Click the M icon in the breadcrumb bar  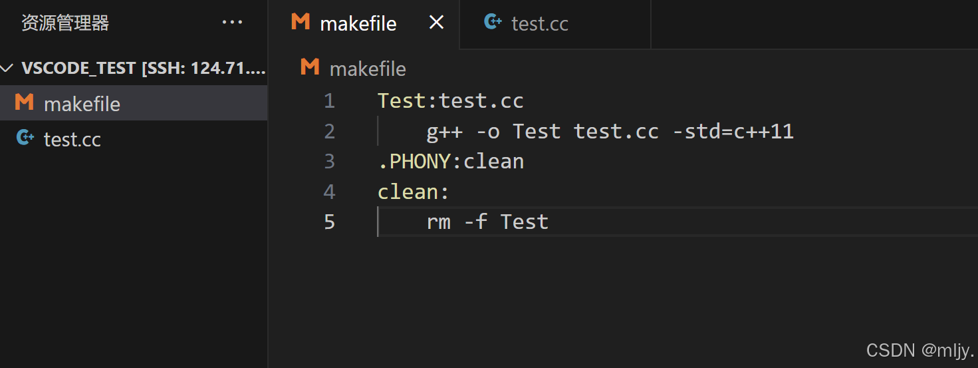pos(310,68)
